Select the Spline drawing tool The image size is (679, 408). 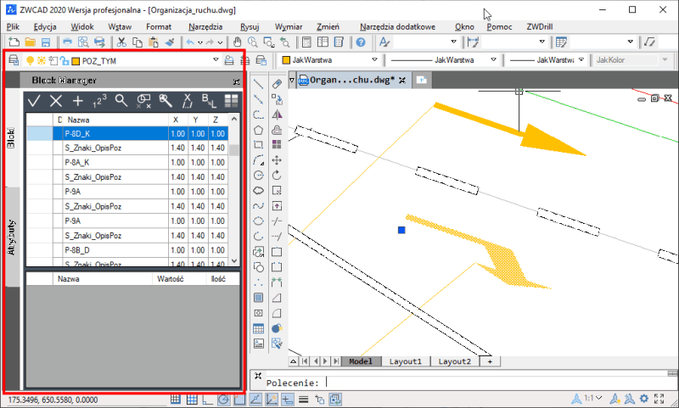259,206
